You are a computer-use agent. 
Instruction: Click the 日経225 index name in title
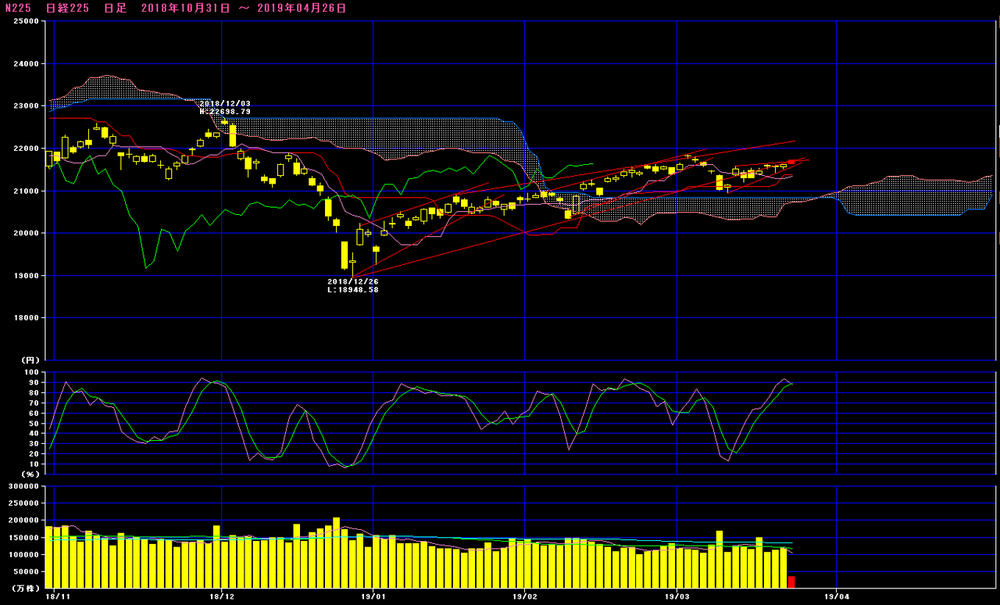[67, 9]
